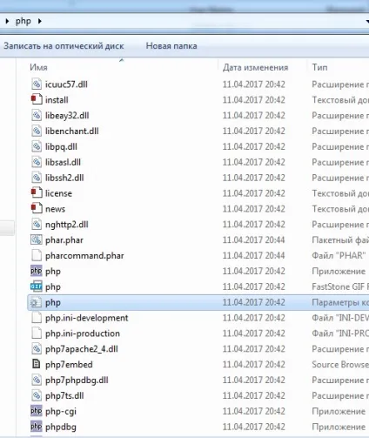Click the php-cgi Приложение type cell
The image size is (369, 438).
coord(339,411)
